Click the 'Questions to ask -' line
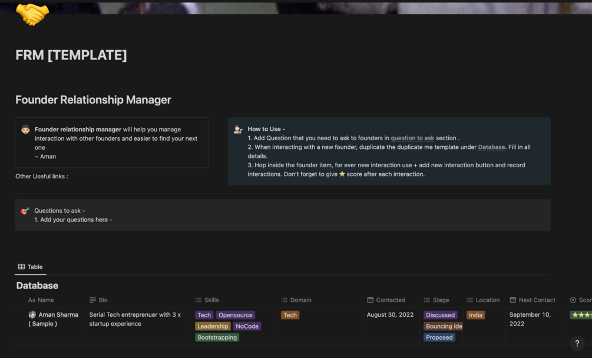Viewport: 592px width, 358px height. pyautogui.click(x=59, y=211)
